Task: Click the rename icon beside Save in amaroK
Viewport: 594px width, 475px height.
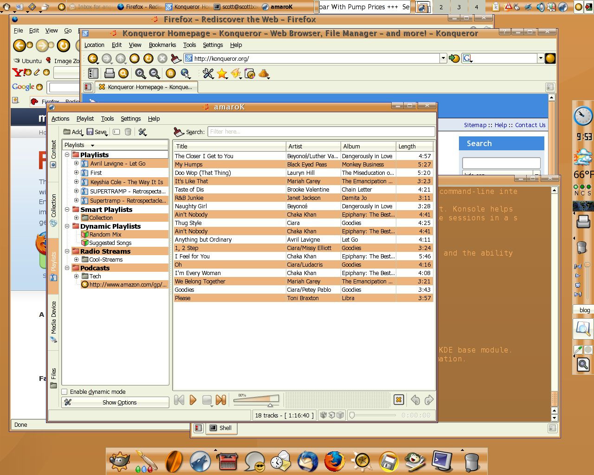Action: 116,132
